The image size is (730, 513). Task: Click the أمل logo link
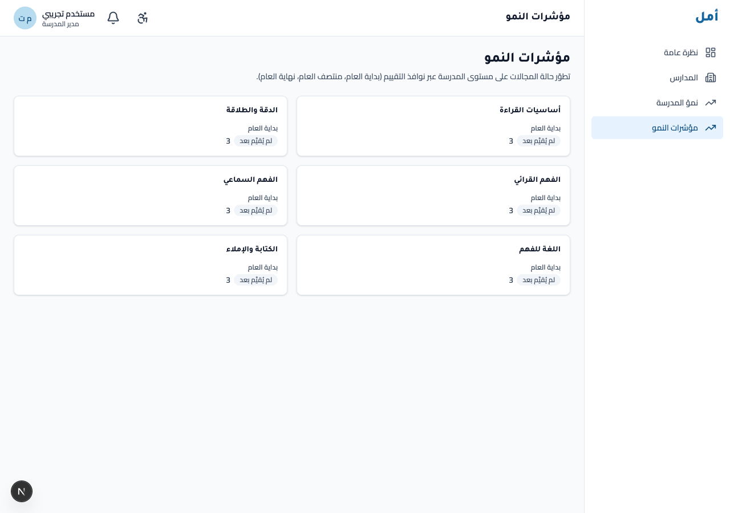pyautogui.click(x=707, y=17)
